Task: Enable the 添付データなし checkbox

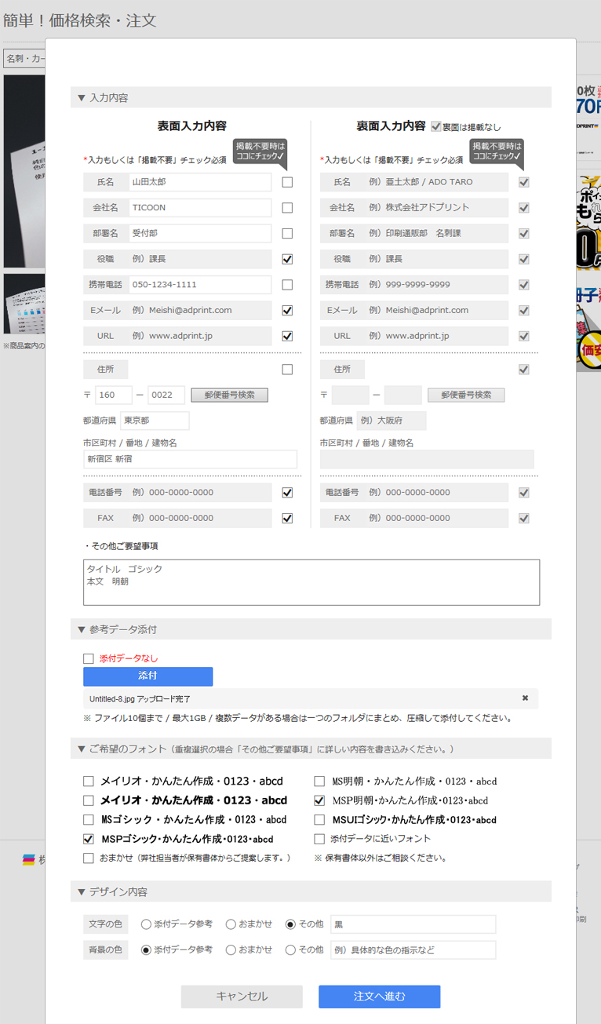Action: [x=89, y=659]
